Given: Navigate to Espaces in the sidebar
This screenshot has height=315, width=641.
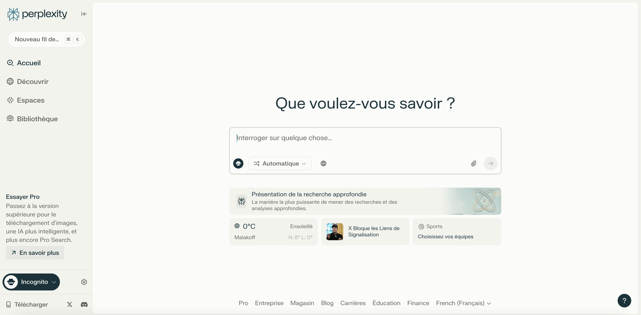Looking at the screenshot, I should point(30,100).
